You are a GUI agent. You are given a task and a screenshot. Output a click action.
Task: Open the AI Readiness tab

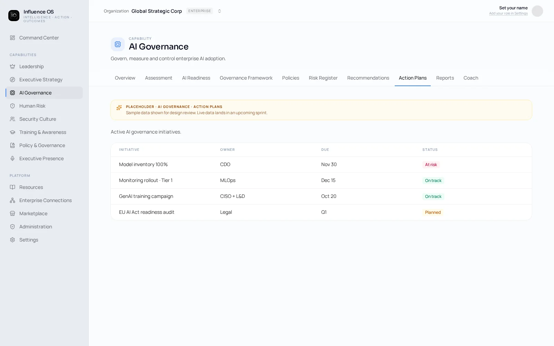pyautogui.click(x=196, y=78)
